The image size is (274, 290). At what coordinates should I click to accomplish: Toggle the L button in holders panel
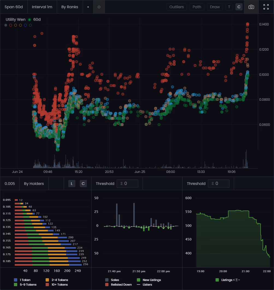click(x=72, y=184)
